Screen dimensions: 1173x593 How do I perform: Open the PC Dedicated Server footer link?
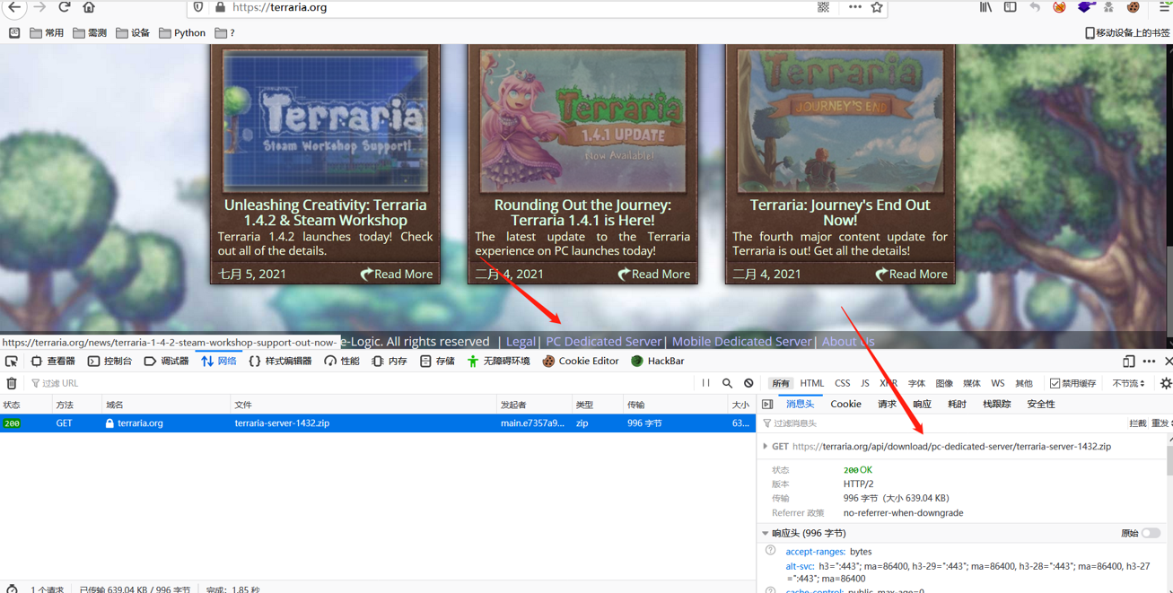[x=603, y=342]
